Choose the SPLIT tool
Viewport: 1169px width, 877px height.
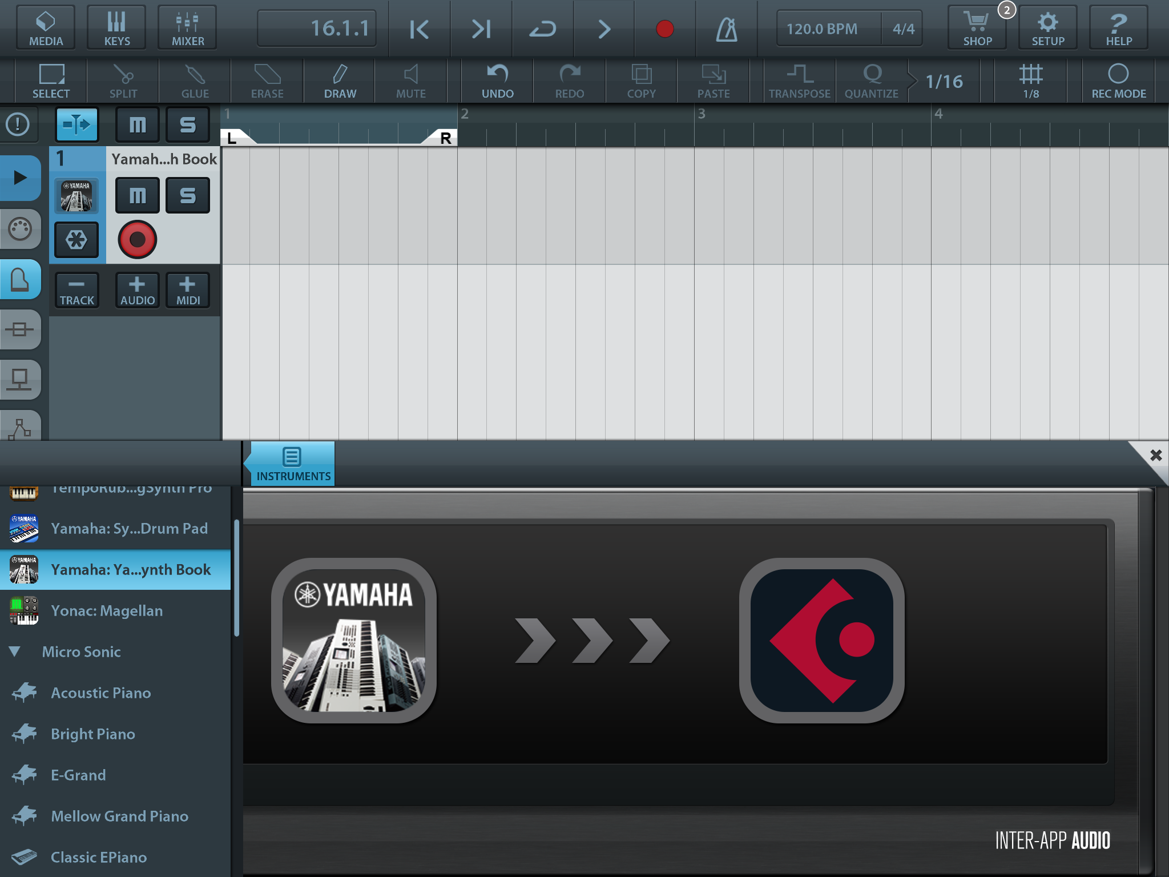[123, 81]
